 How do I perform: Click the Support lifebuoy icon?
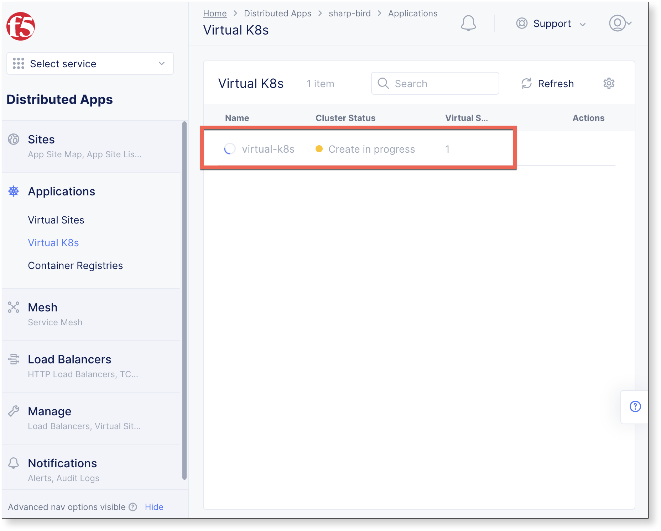coord(522,23)
